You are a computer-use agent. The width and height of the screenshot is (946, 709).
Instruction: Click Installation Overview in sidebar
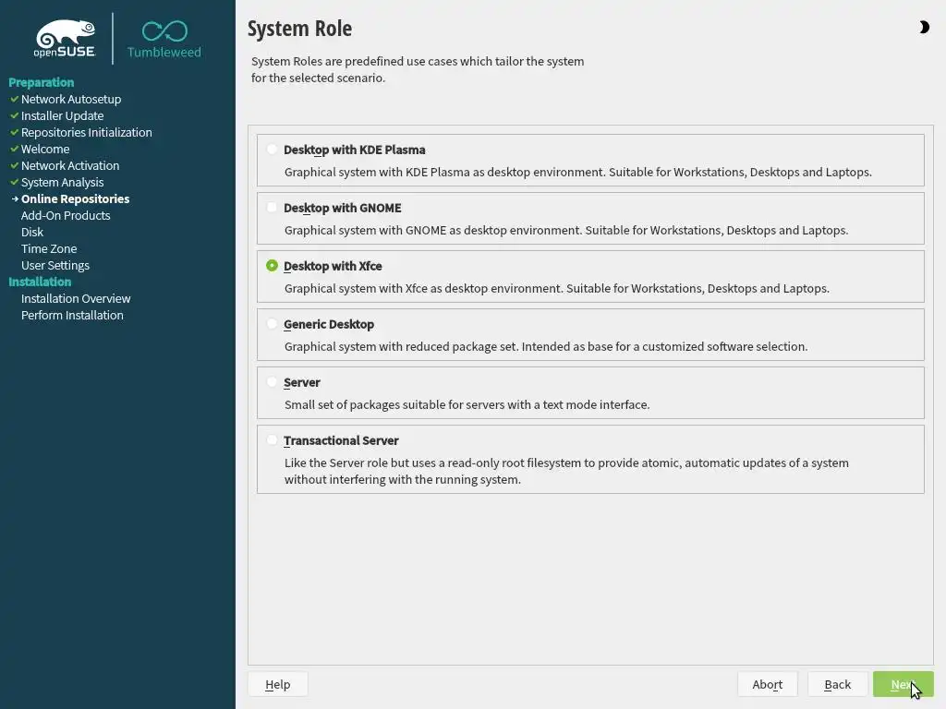(x=76, y=298)
